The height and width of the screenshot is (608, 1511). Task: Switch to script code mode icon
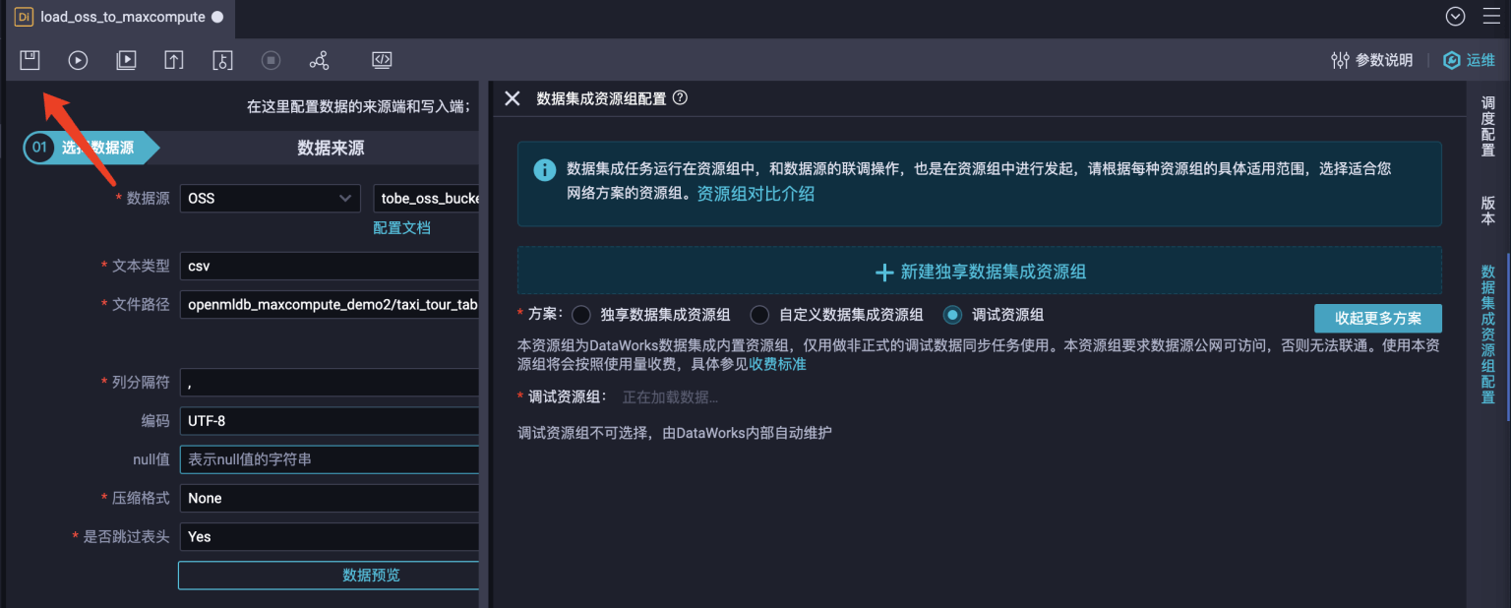(383, 60)
